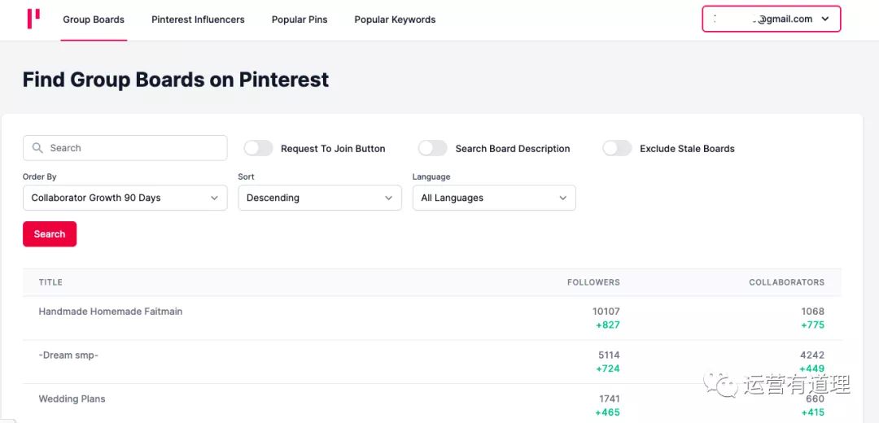
Task: Click the red Search button
Action: click(x=50, y=234)
